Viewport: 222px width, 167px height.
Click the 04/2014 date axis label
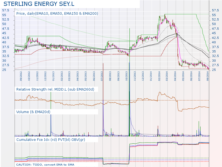[175, 76]
